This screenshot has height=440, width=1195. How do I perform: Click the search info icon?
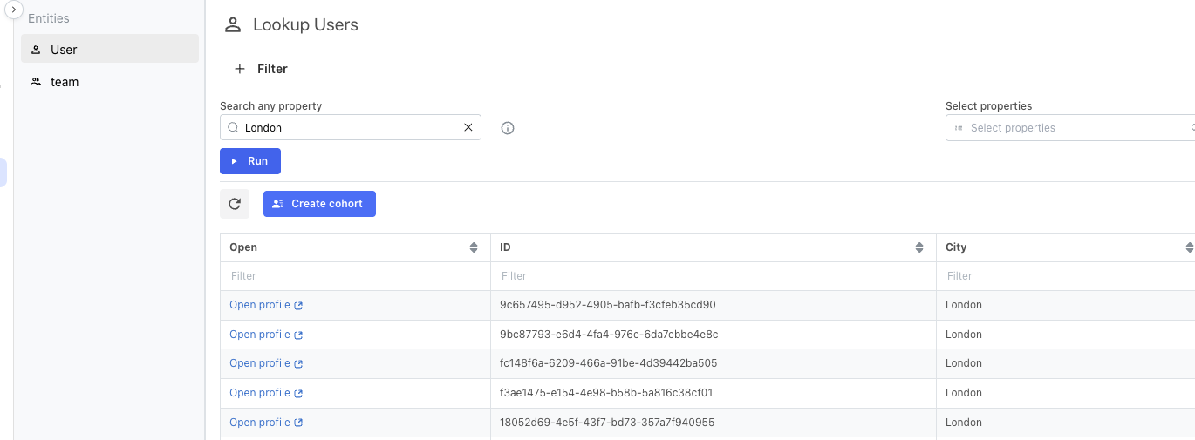pos(508,128)
